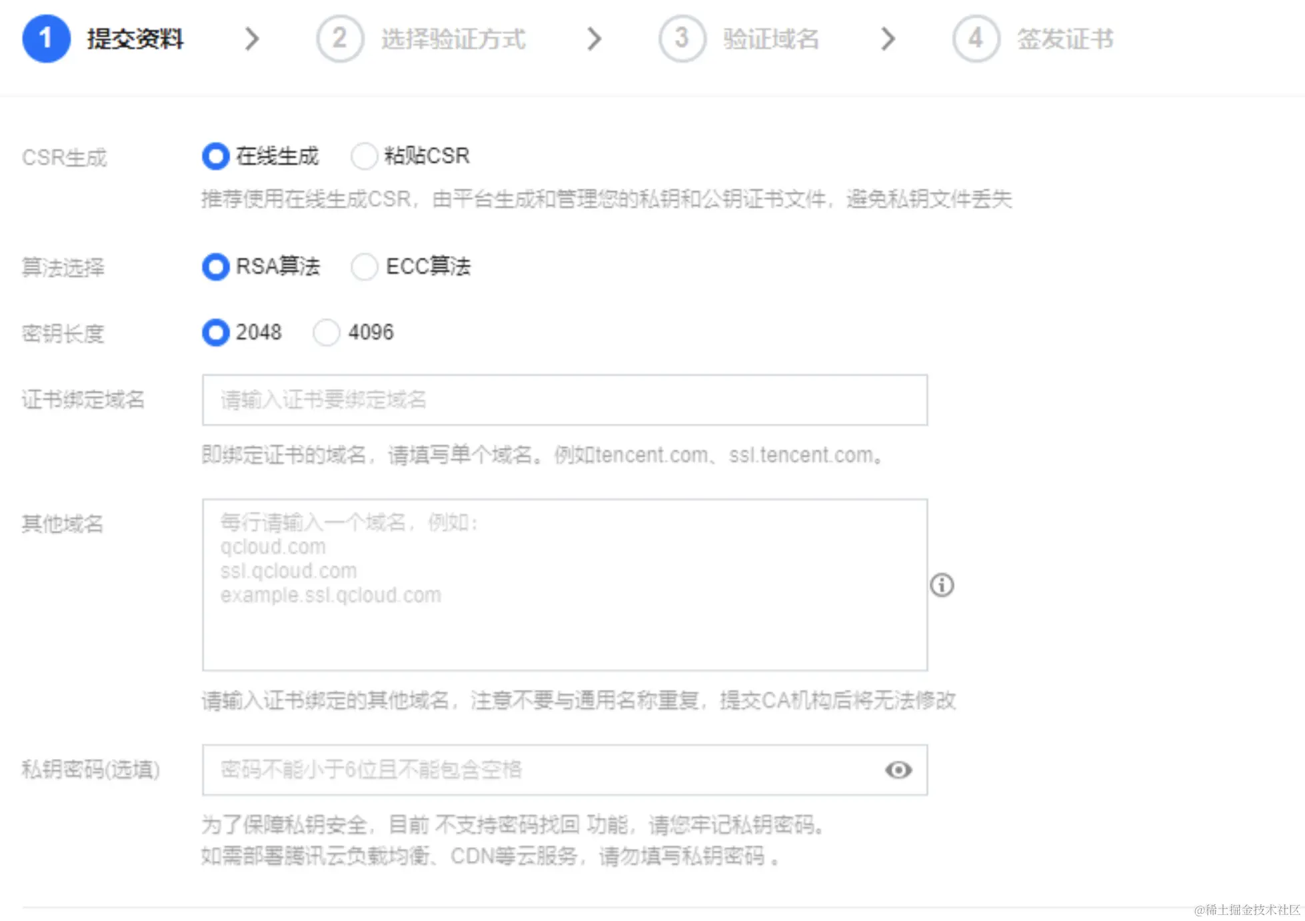The width and height of the screenshot is (1305, 921).
Task: Click step 3 验证域名 indicator
Action: 681,39
